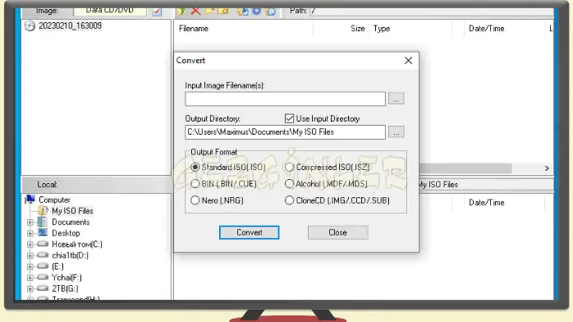Image resolution: width=573 pixels, height=322 pixels.
Task: Click the Path field in the toolbar
Action: coord(432,11)
